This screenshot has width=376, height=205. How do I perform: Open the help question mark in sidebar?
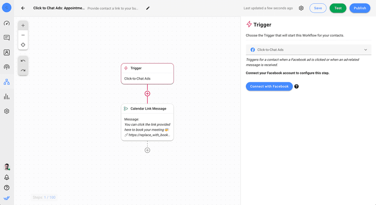(x=7, y=188)
